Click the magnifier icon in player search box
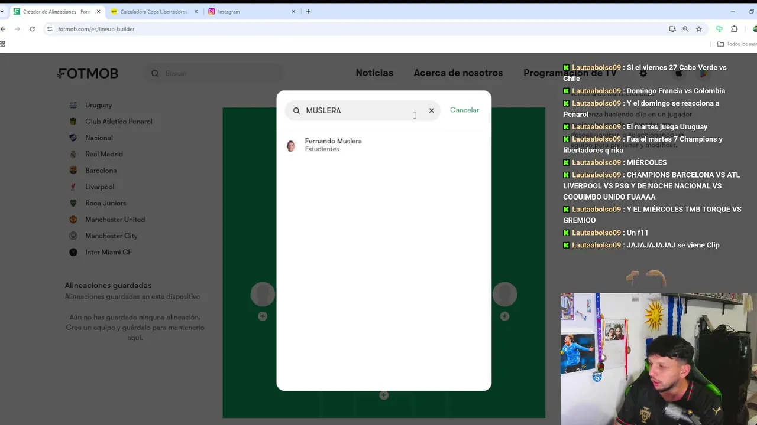The image size is (757, 425). [x=296, y=110]
